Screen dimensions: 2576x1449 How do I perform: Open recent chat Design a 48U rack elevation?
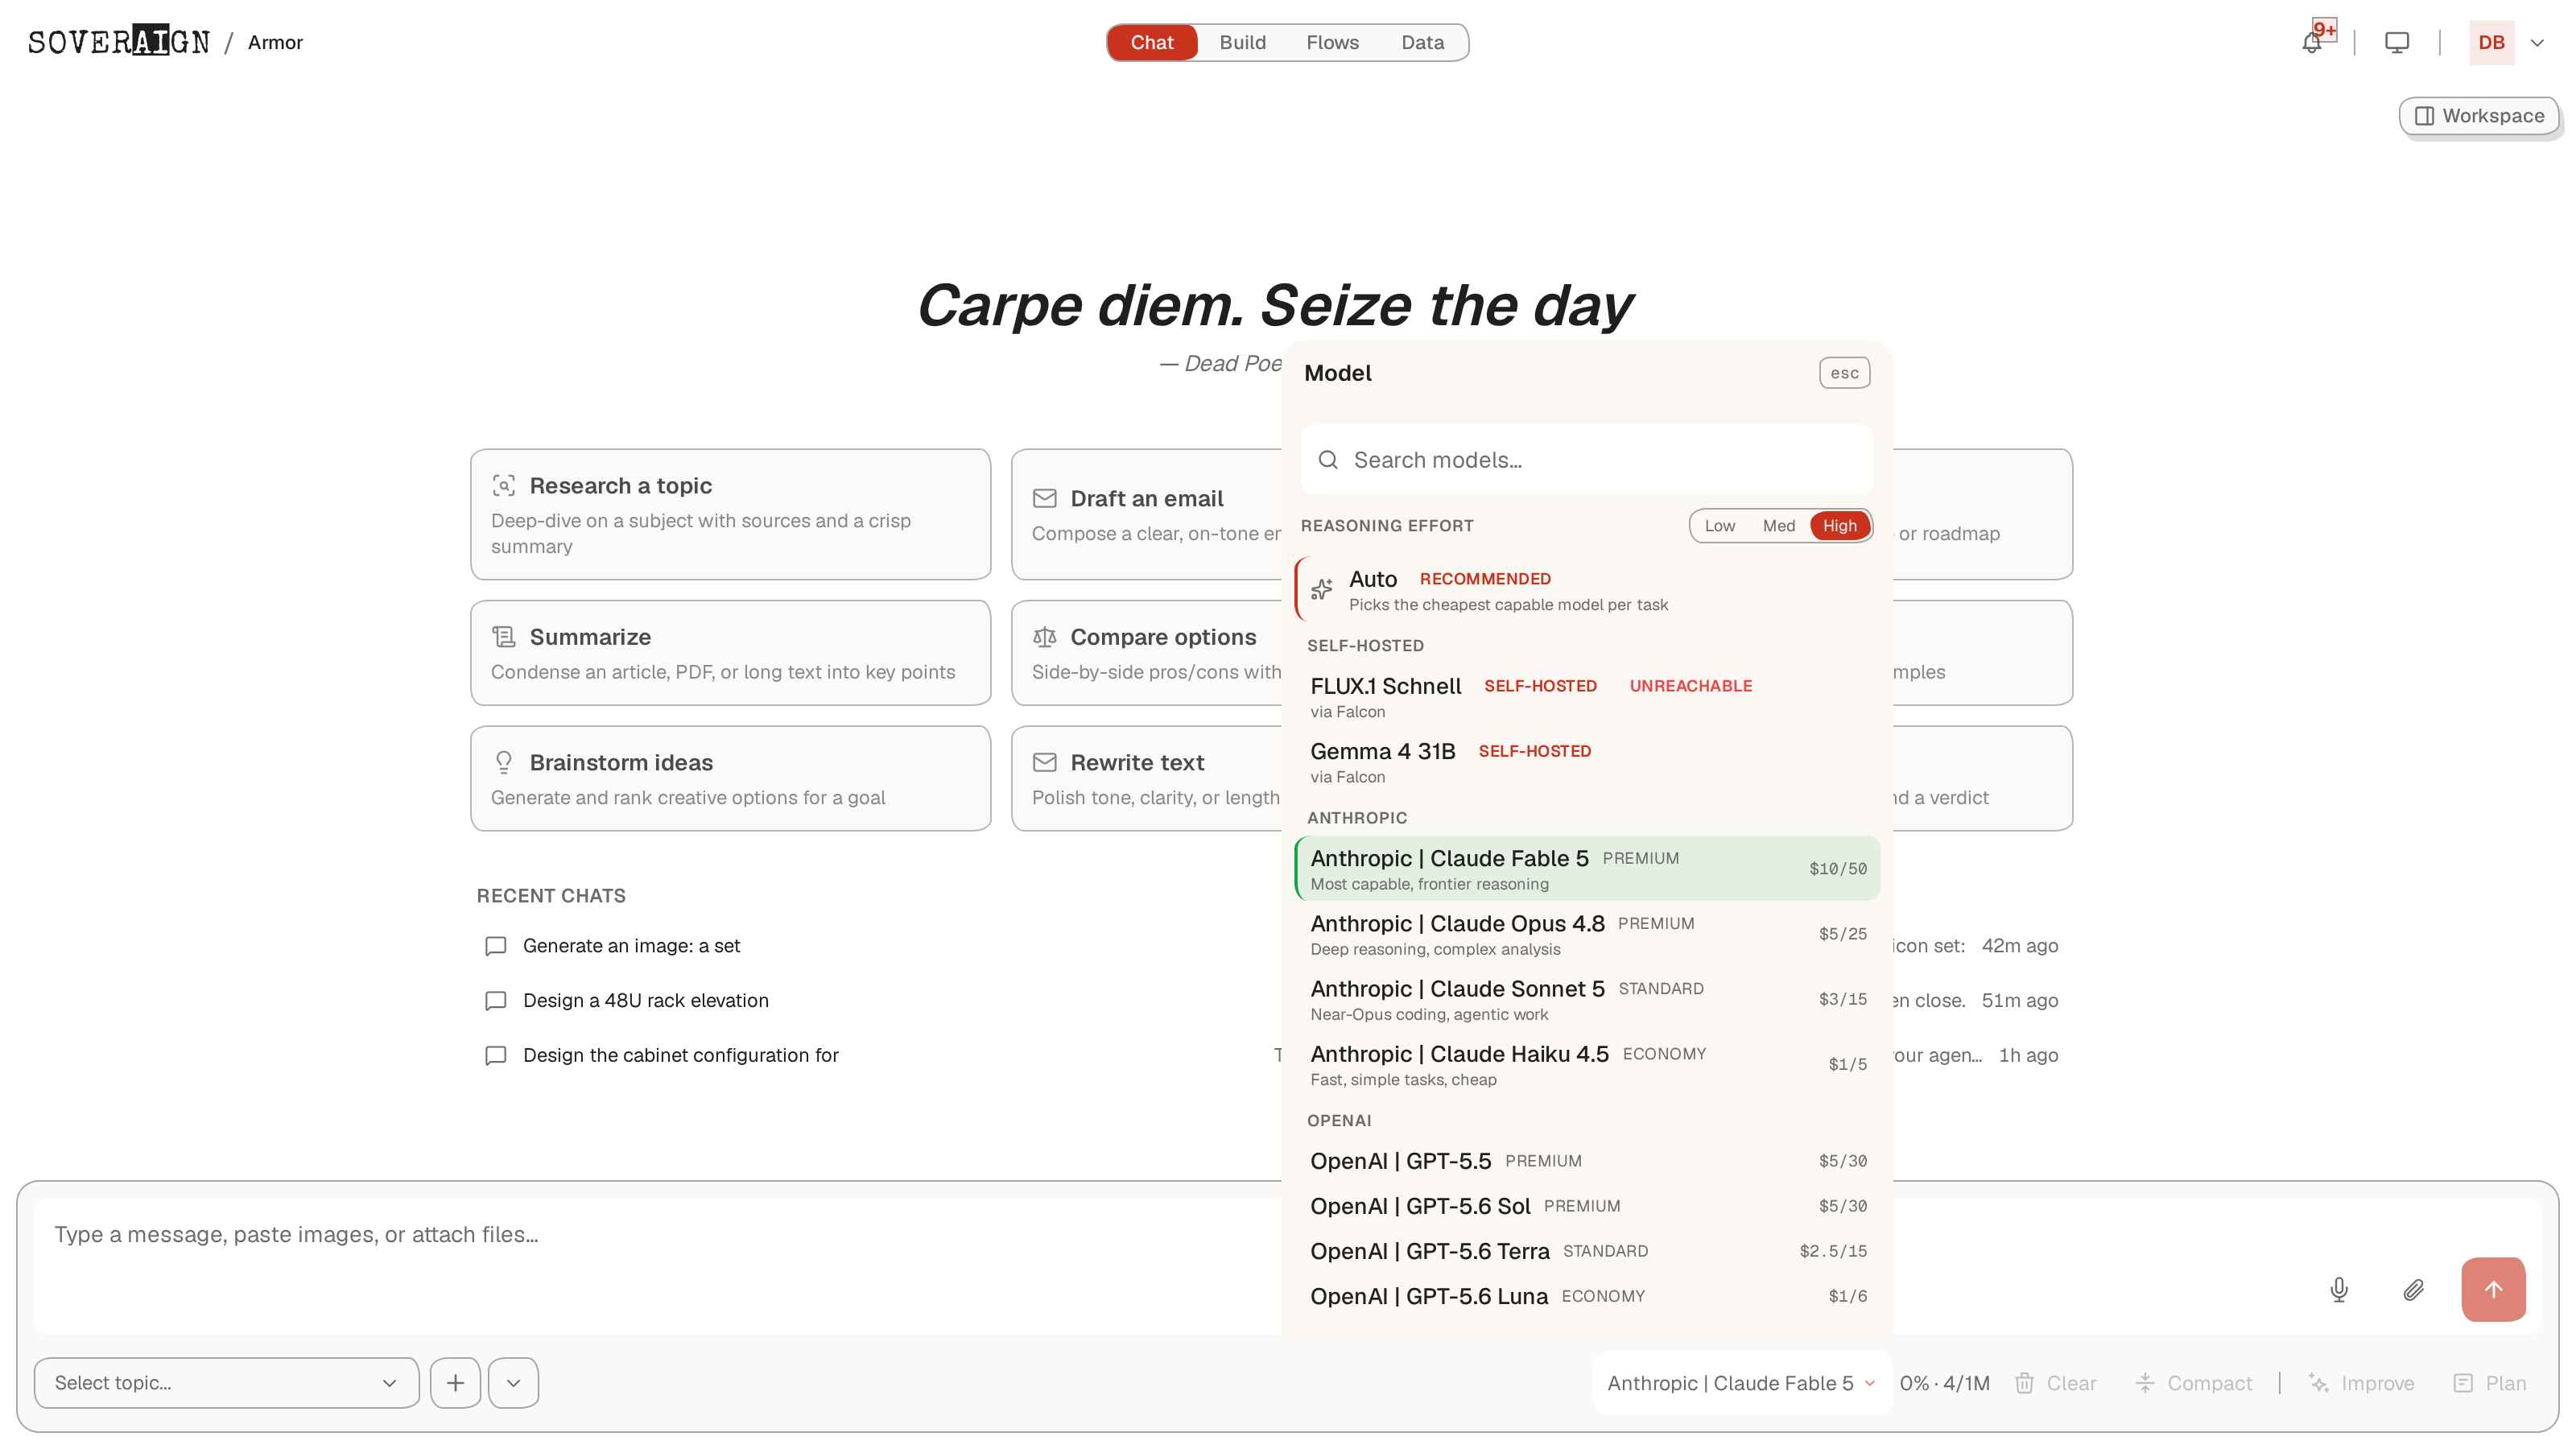point(645,1001)
